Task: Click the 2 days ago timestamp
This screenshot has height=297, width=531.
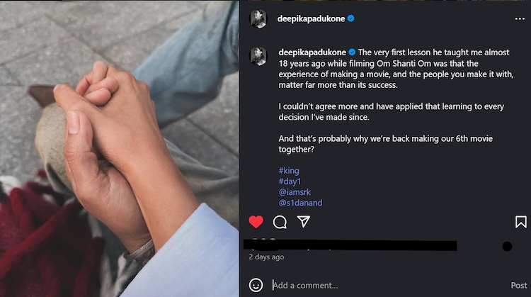Action: tap(266, 257)
